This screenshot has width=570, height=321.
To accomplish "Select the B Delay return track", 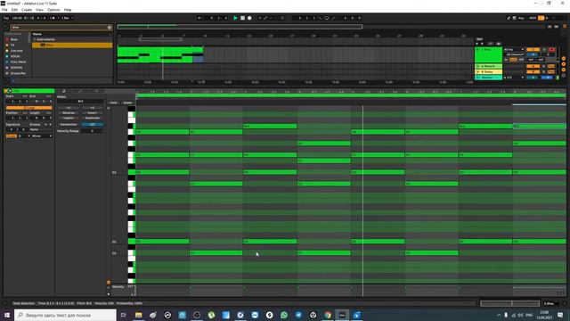I will click(489, 71).
